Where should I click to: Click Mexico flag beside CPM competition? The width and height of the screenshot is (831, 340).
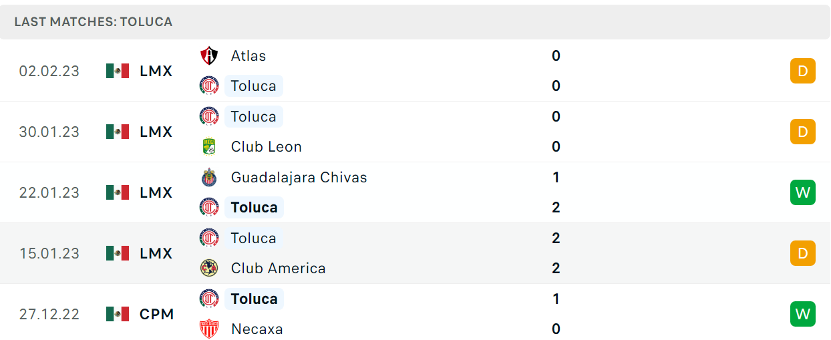point(118,314)
